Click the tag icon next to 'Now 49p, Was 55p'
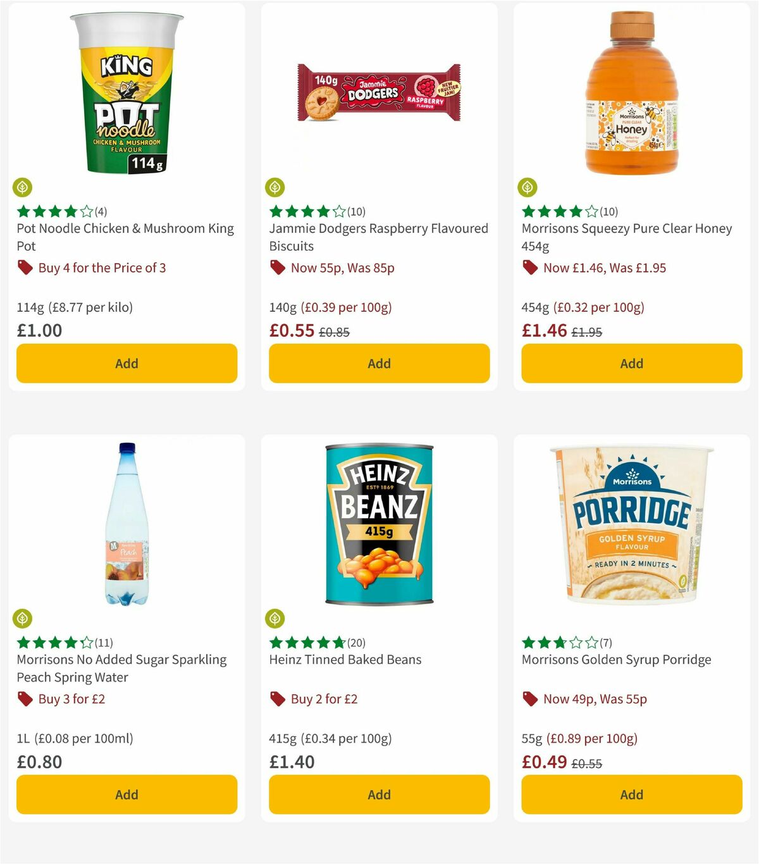This screenshot has width=759, height=864. coord(530,700)
